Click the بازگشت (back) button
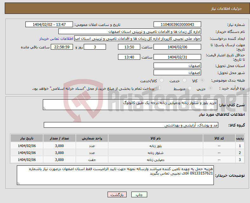Screen dimensions: 250x203 (117, 195)
